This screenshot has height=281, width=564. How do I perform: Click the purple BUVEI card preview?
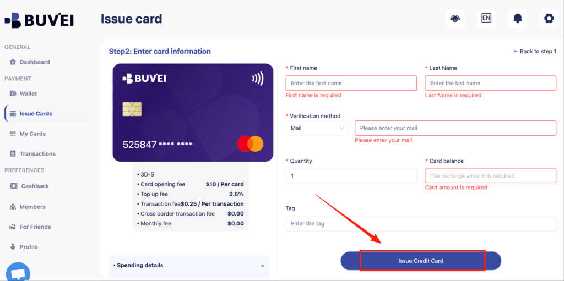193,113
